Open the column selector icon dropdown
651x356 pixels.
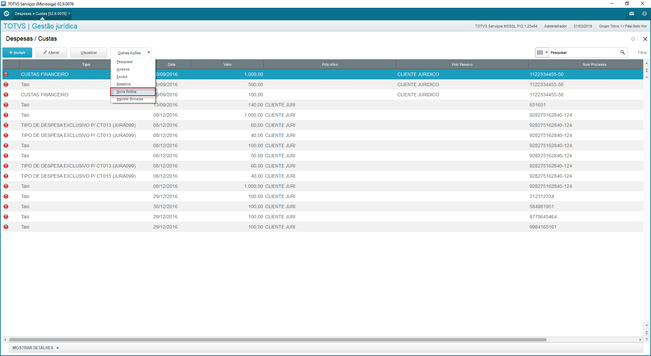pyautogui.click(x=542, y=53)
